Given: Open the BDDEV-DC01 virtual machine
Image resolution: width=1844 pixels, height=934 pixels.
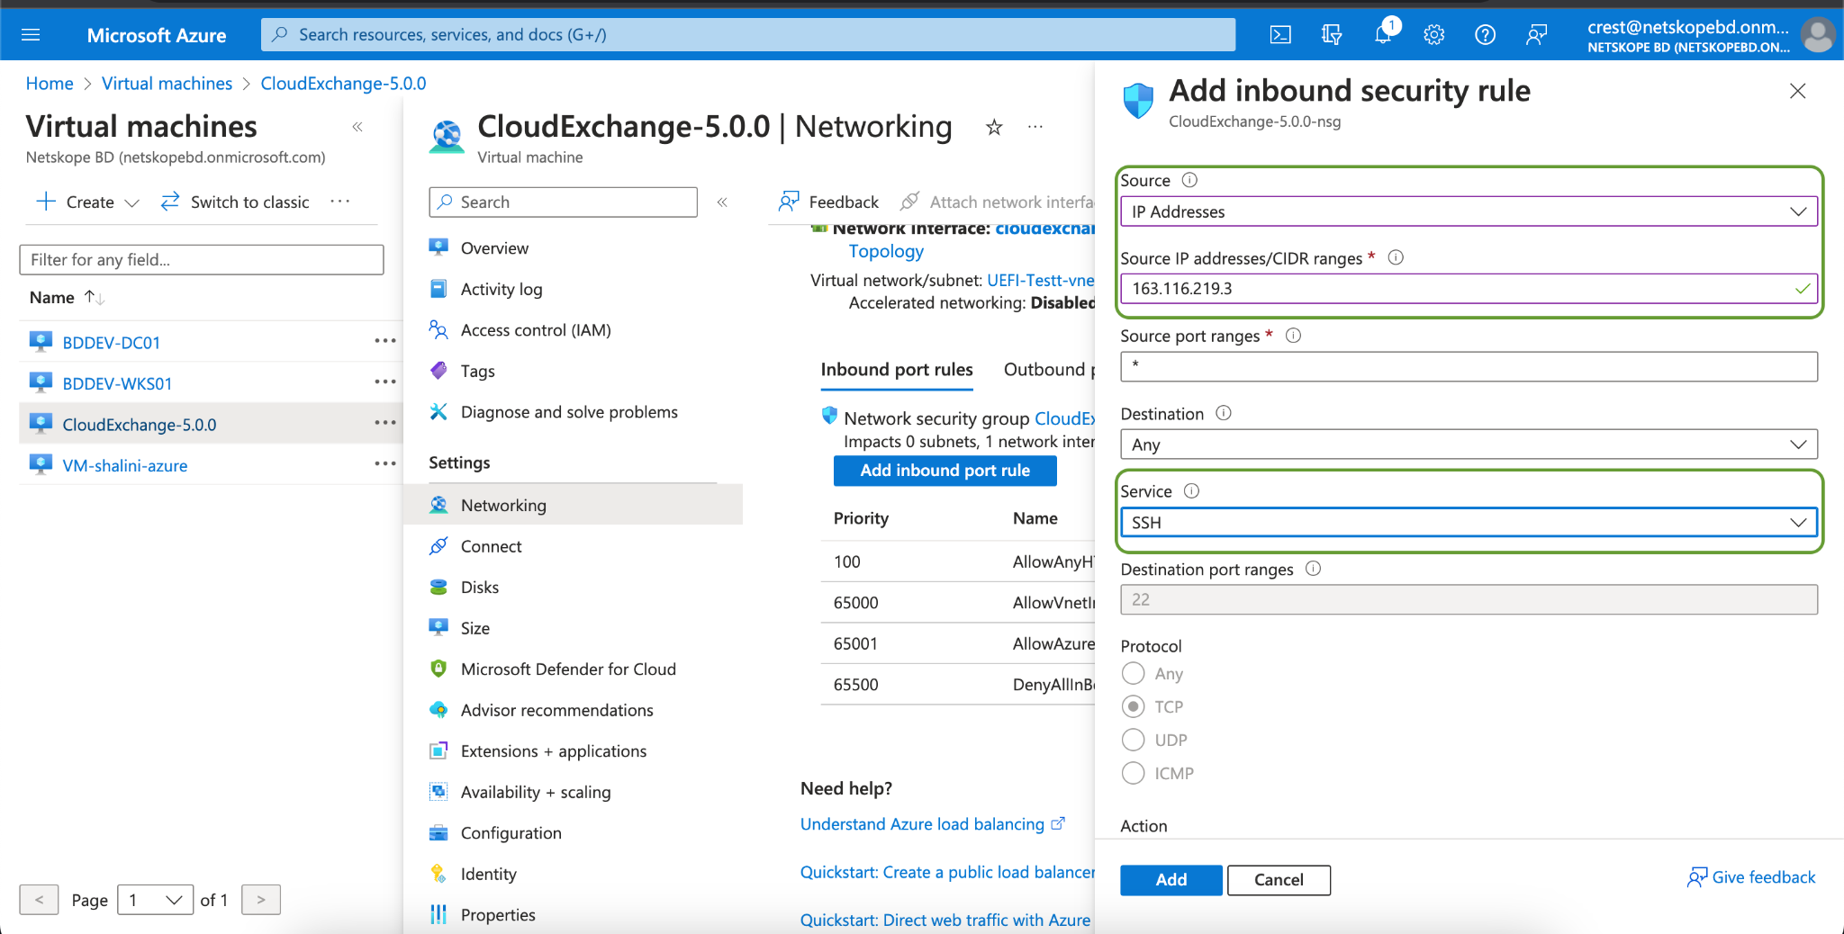Looking at the screenshot, I should coord(112,343).
